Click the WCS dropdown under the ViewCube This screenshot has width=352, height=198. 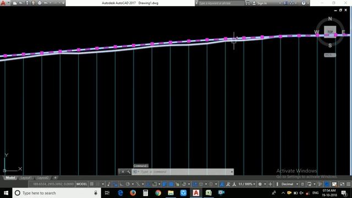point(330,55)
